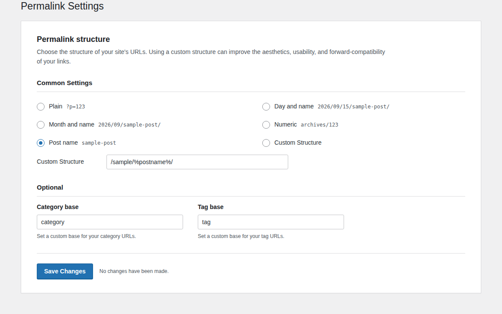Click the 2026/09/15/sample-post/ example text
This screenshot has height=314, width=502.
tap(354, 107)
